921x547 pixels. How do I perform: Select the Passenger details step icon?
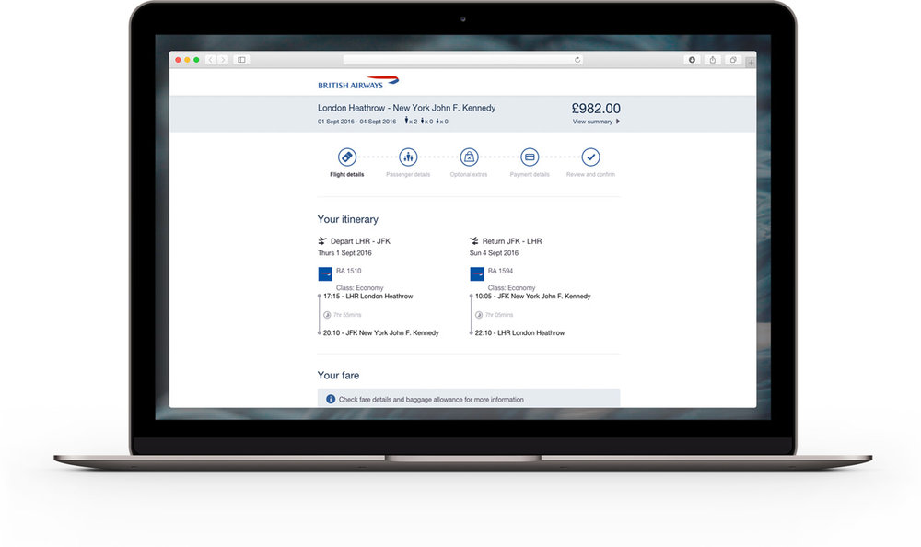pos(408,157)
